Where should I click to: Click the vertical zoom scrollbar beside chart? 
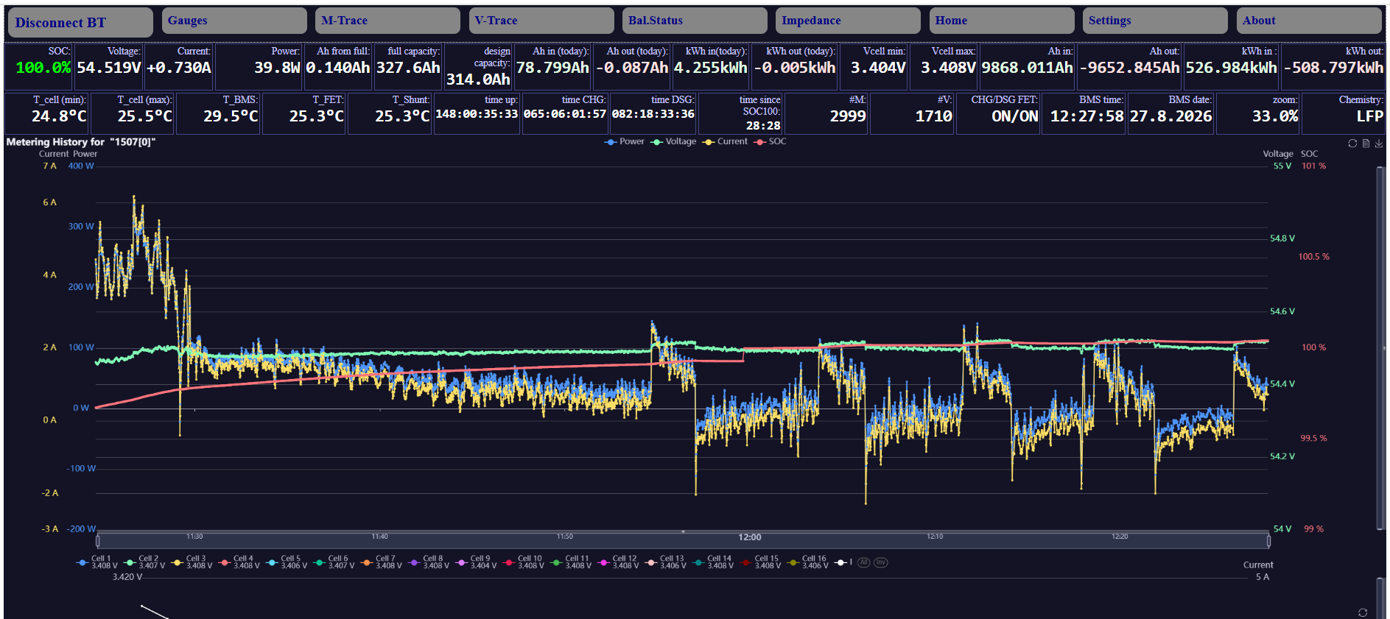point(1380,347)
